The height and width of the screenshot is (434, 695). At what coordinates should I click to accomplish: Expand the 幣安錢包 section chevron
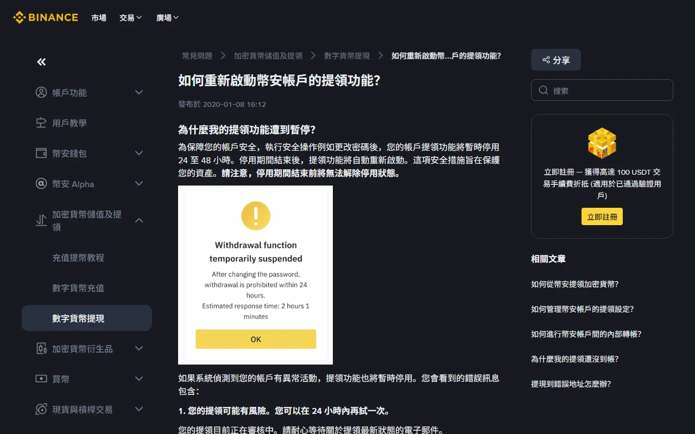coord(139,153)
